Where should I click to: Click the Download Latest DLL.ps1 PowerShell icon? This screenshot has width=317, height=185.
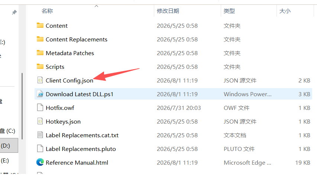(x=40, y=94)
